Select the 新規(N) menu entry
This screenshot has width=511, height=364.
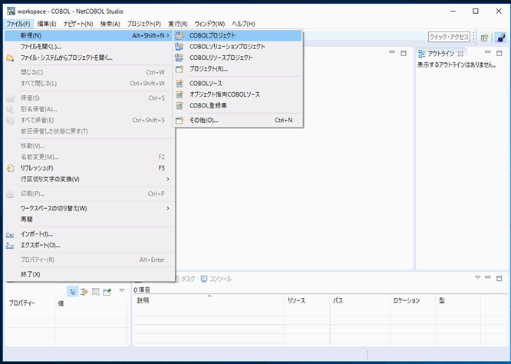coord(89,35)
